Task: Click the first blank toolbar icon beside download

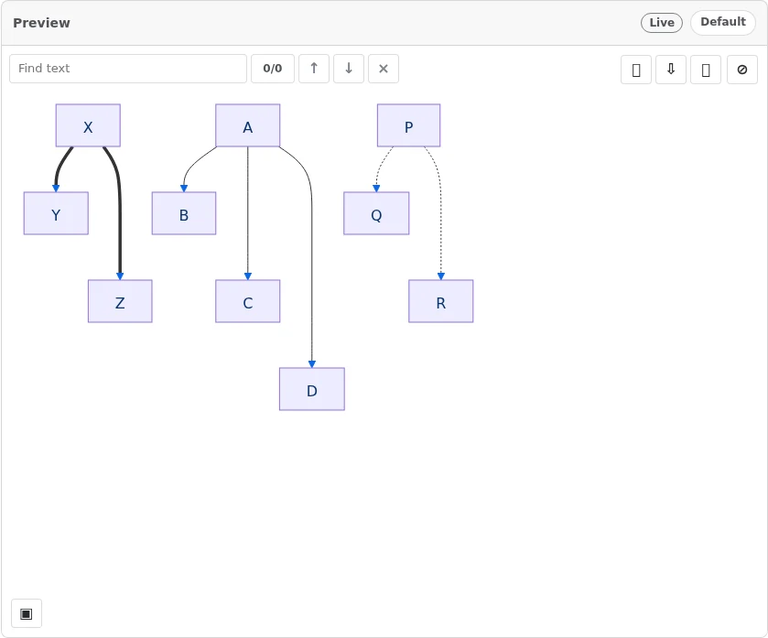Action: [636, 70]
